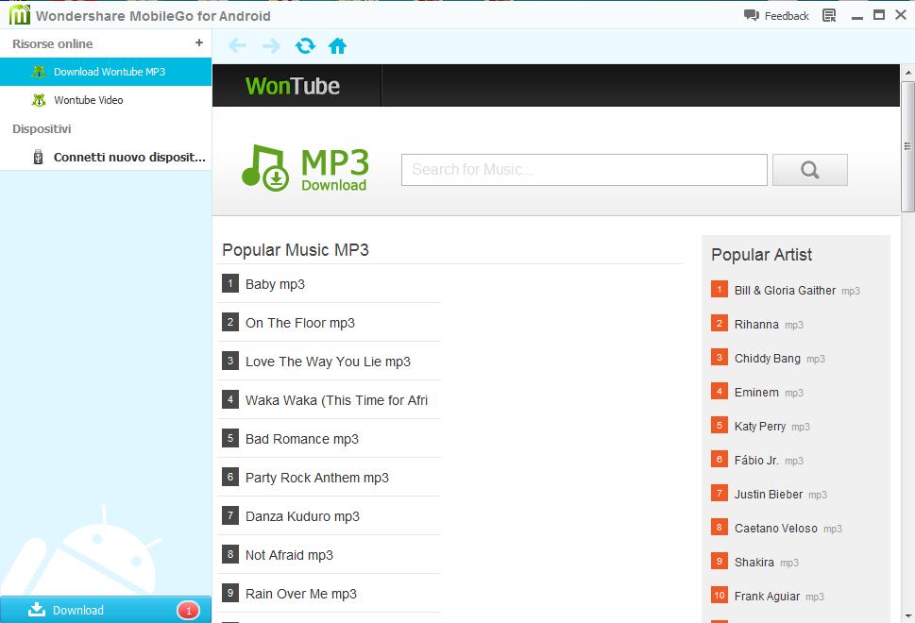Open Waka Waka song link
The height and width of the screenshot is (623, 915).
[x=337, y=400]
